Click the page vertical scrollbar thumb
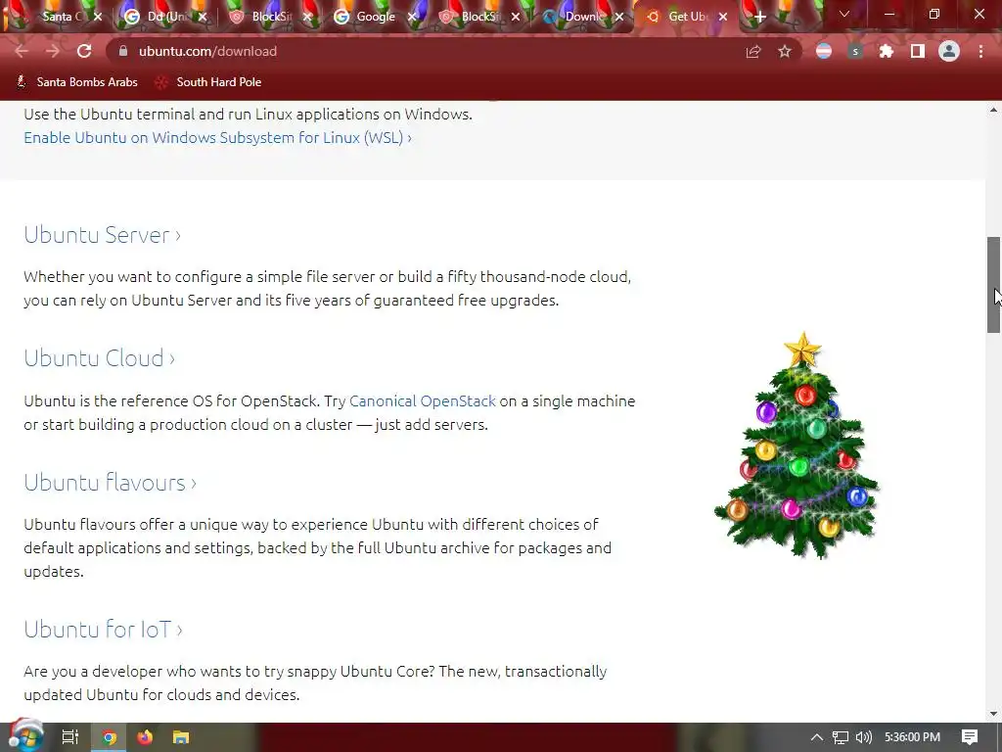Screen dimensions: 1002x752 (993, 285)
